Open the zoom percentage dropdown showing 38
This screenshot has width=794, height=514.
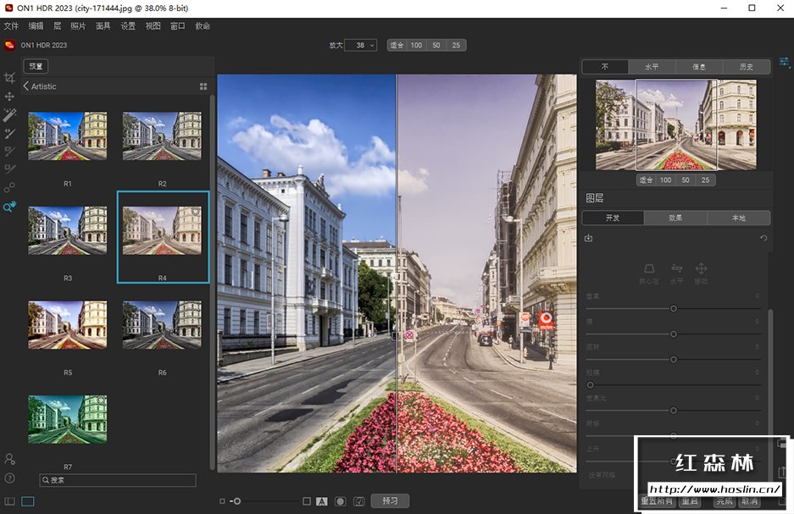pos(364,45)
